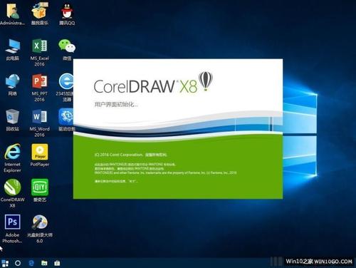The height and width of the screenshot is (268, 356).
Task: Click the Cortana circle on taskbar
Action: coord(18,263)
